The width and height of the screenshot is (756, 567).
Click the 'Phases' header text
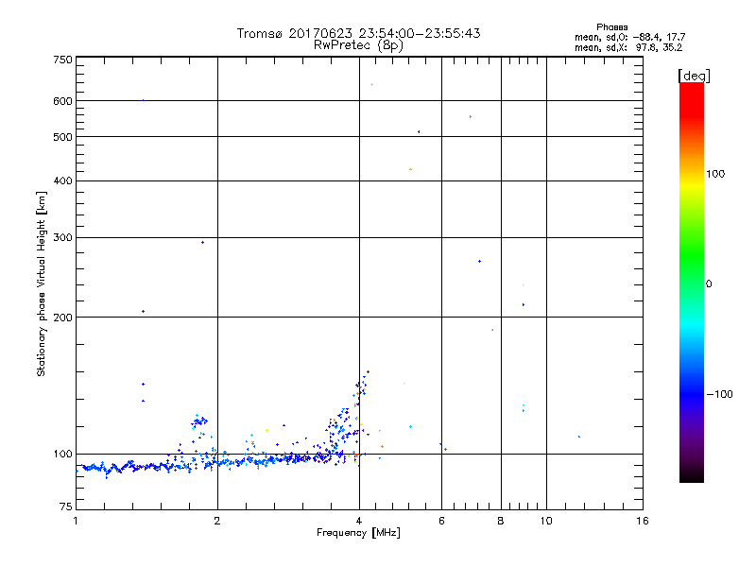click(x=611, y=27)
